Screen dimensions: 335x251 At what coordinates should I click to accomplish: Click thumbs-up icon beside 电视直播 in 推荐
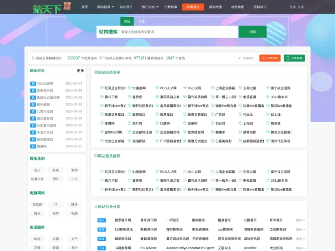click(x=241, y=180)
